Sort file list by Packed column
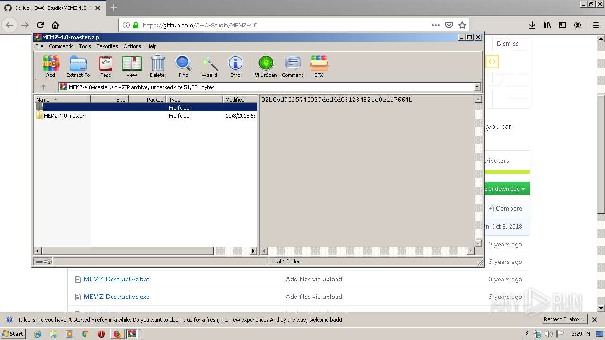Viewport: 605px width, 340px height. (147, 99)
